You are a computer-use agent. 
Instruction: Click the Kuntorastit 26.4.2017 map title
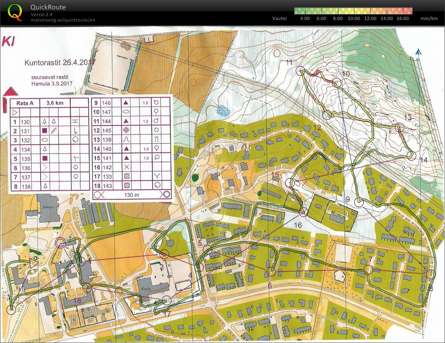60,63
